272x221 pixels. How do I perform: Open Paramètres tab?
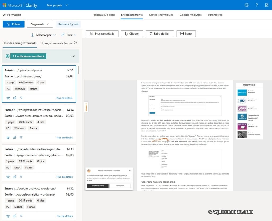click(x=215, y=15)
